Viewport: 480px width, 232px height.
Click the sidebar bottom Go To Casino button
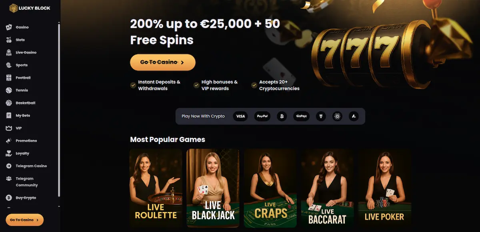[24, 220]
